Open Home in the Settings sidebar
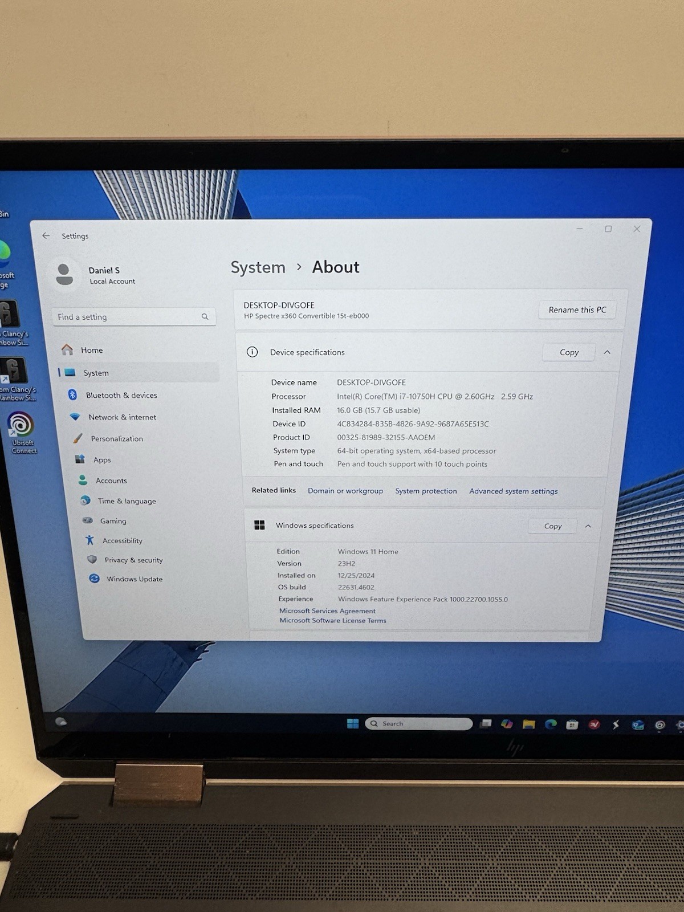 tap(91, 350)
